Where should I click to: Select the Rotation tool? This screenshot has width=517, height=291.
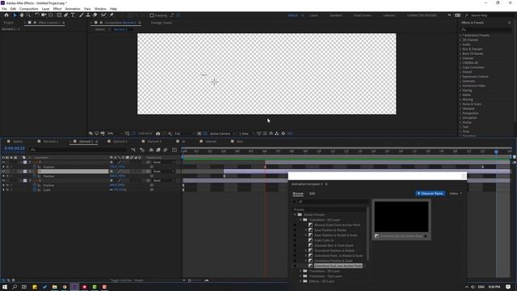[36, 15]
